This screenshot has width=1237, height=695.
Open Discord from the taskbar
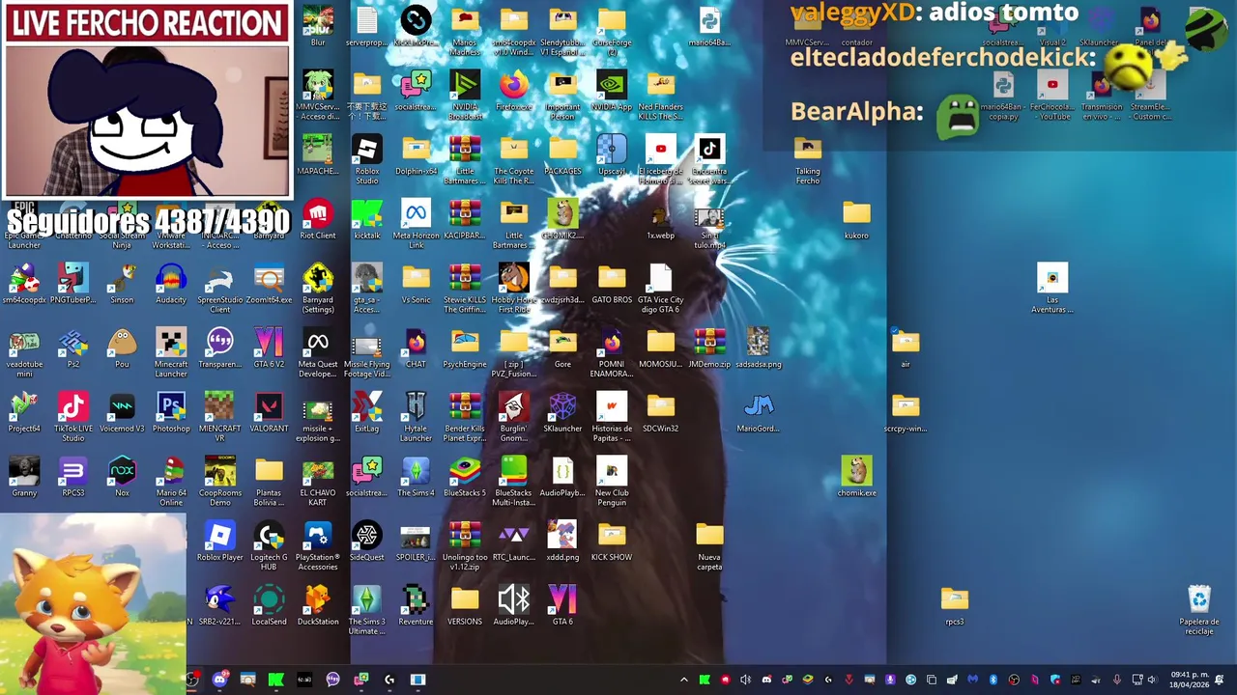coord(219,680)
